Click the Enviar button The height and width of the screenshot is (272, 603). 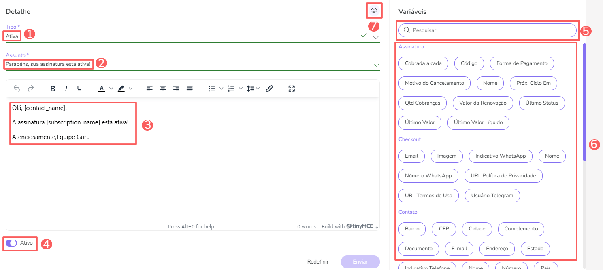click(360, 261)
